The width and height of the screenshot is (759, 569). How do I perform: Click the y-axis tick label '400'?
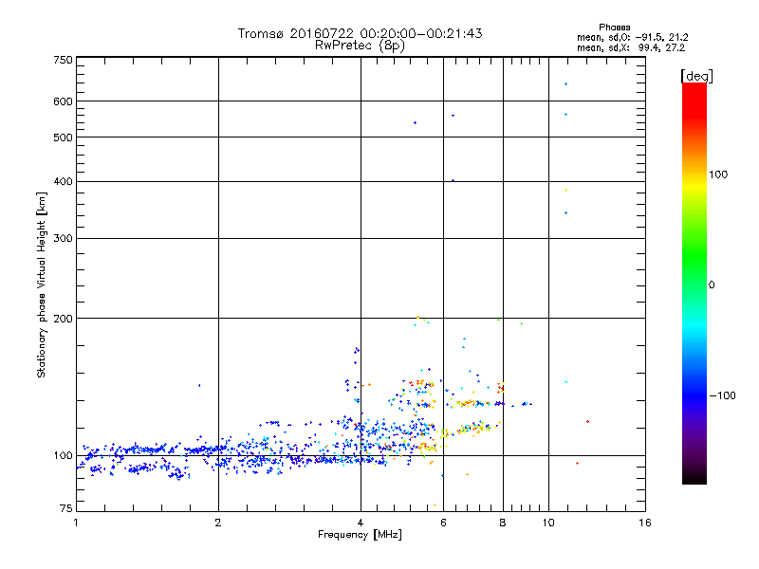click(x=63, y=182)
